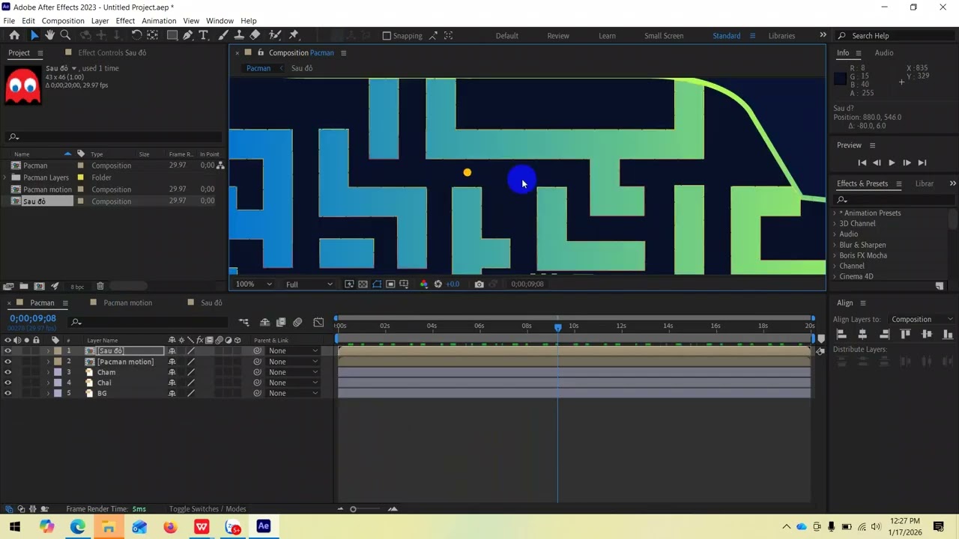This screenshot has width=959, height=539.
Task: Hide the Cham layer eye
Action: click(8, 372)
